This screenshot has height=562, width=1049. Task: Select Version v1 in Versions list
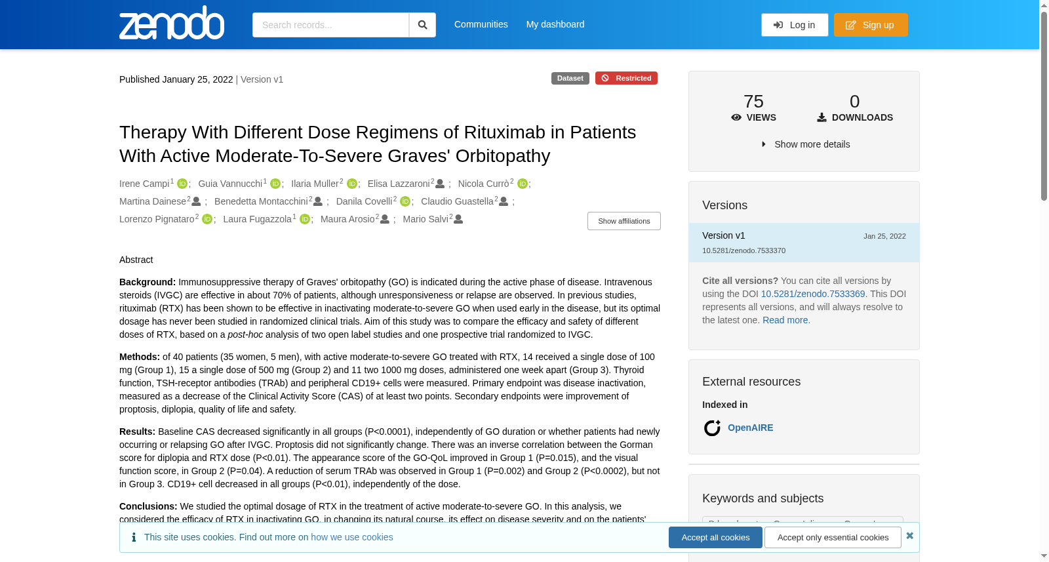tap(804, 243)
